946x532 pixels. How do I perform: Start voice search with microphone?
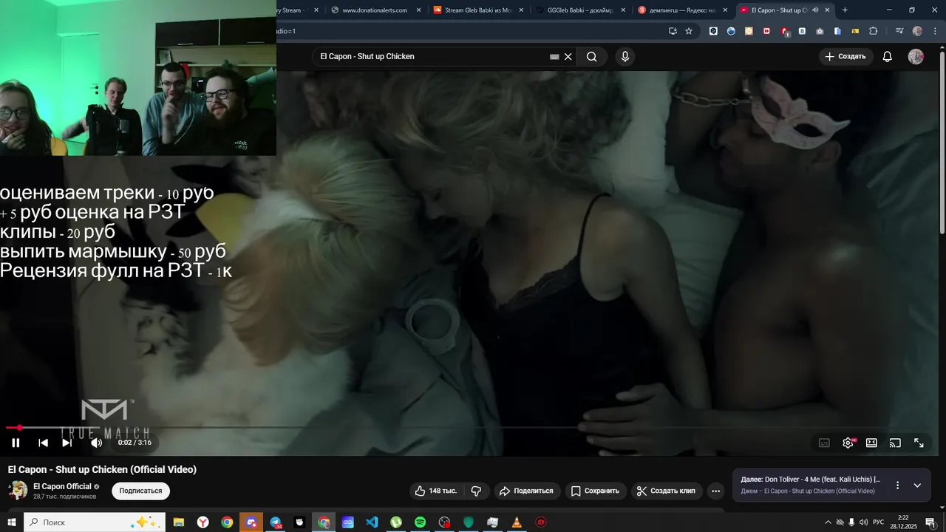[625, 56]
